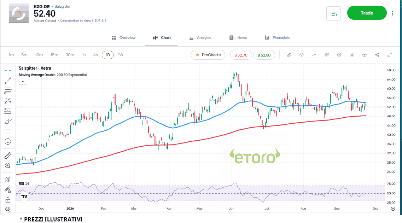Click the Moving Average Double indicator label

click(x=53, y=75)
